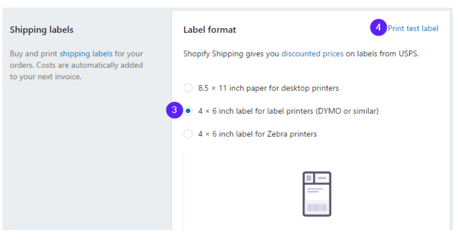Choose the Zebra printers radio button
Viewport: 458px width, 241px height.
(188, 134)
